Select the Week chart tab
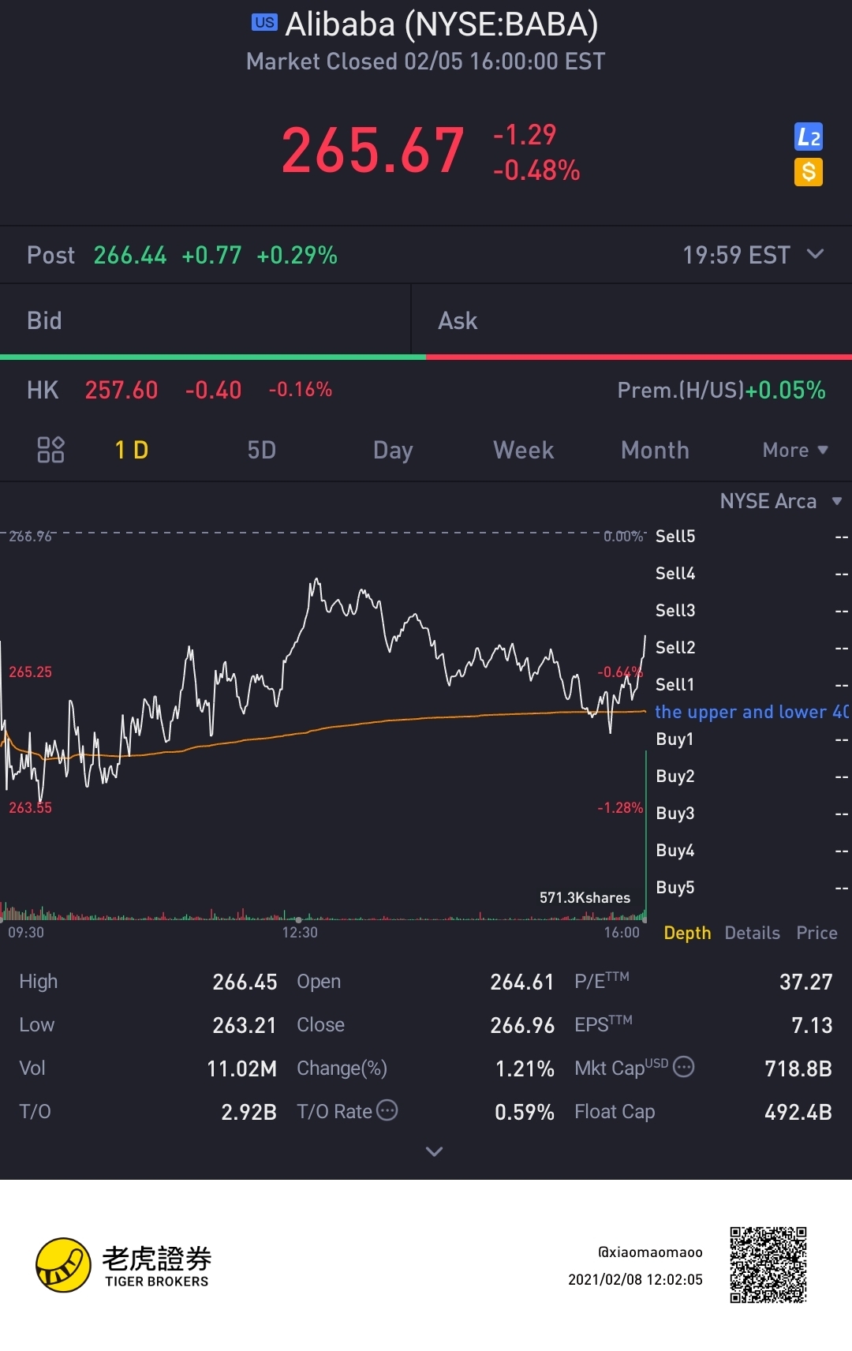Image resolution: width=852 pixels, height=1351 pixels. coord(523,450)
